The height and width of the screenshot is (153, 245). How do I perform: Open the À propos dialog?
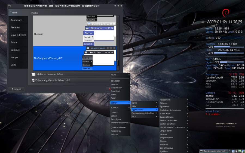16,89
